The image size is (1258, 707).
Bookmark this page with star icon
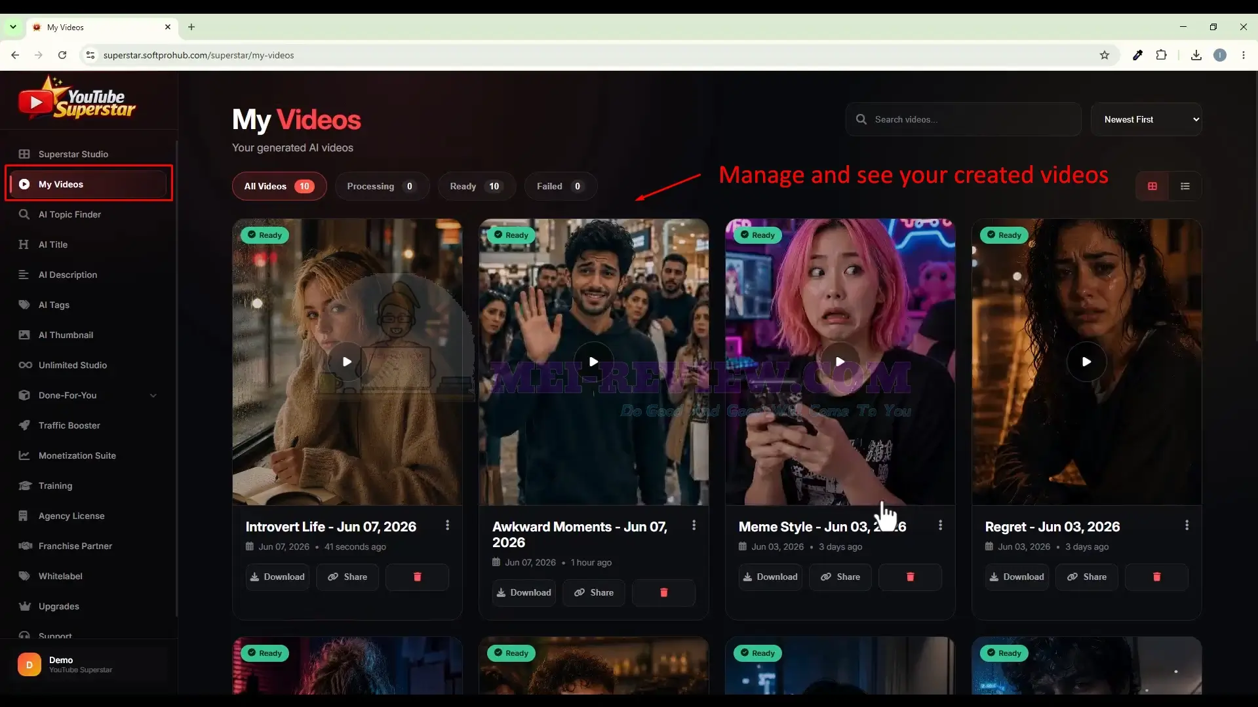[x=1105, y=55]
